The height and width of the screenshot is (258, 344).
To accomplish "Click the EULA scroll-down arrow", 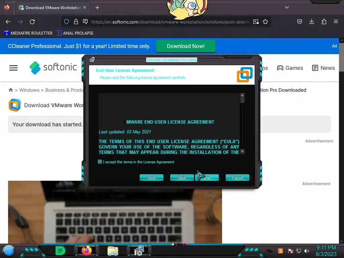I will click(x=243, y=152).
